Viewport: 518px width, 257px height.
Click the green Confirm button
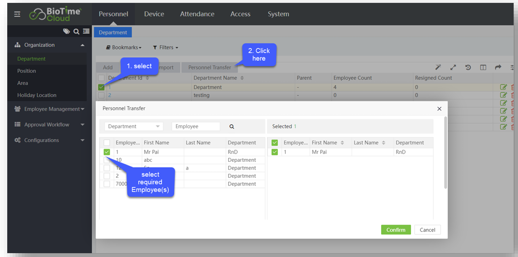point(396,230)
